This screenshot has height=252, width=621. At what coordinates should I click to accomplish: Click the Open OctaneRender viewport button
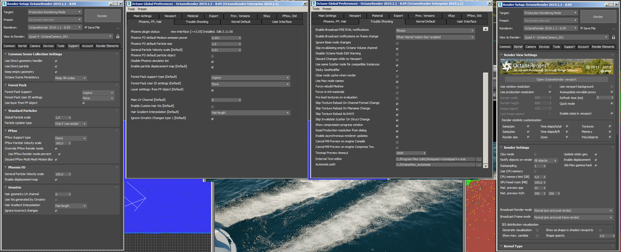tap(556, 79)
